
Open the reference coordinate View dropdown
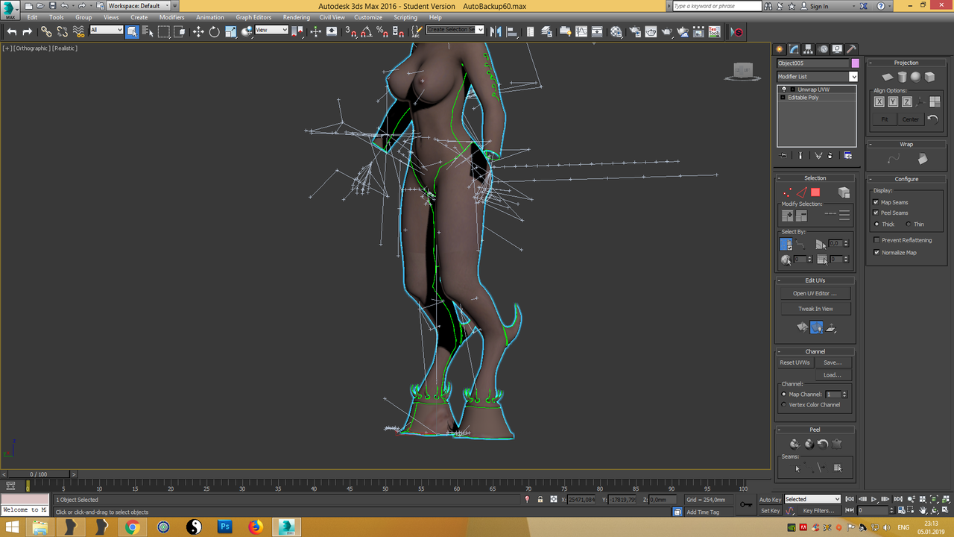271,30
